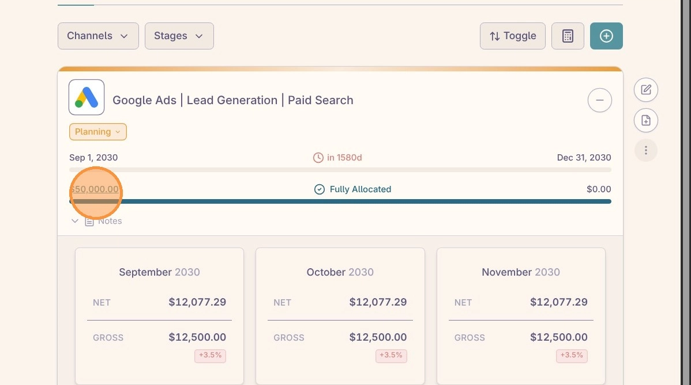Select the October 2030 card heading
The image size is (691, 385).
pos(340,272)
